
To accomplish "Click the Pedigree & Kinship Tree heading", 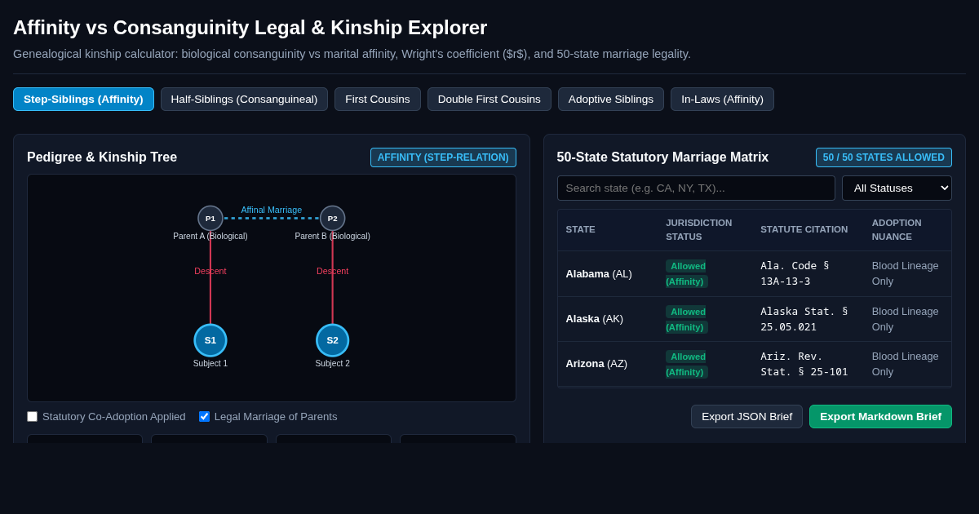I will click(102, 157).
